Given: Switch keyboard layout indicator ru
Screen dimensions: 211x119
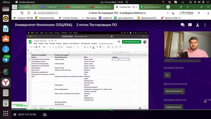Looking at the screenshot, I should point(183,2).
